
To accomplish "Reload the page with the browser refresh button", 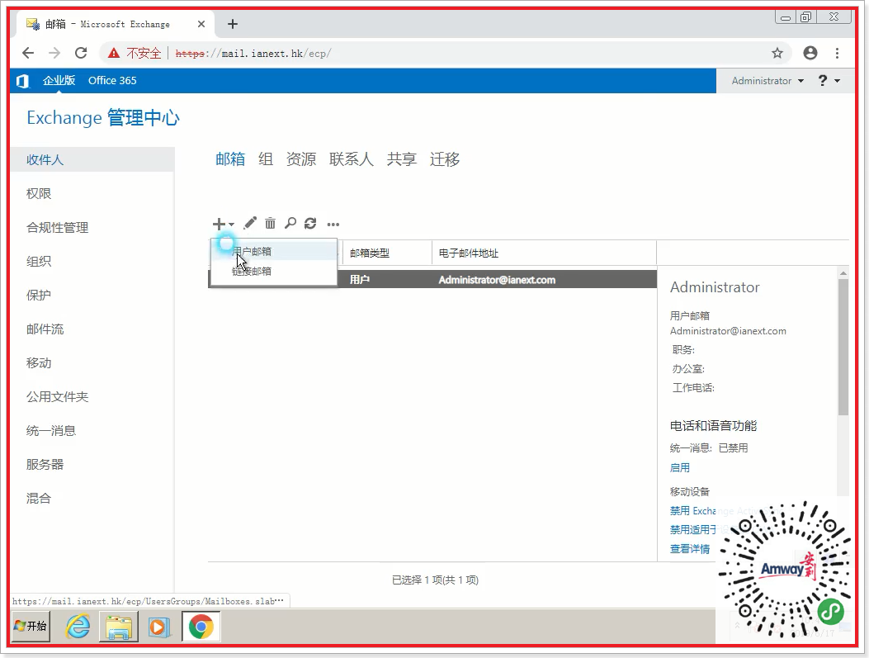I will coord(81,53).
